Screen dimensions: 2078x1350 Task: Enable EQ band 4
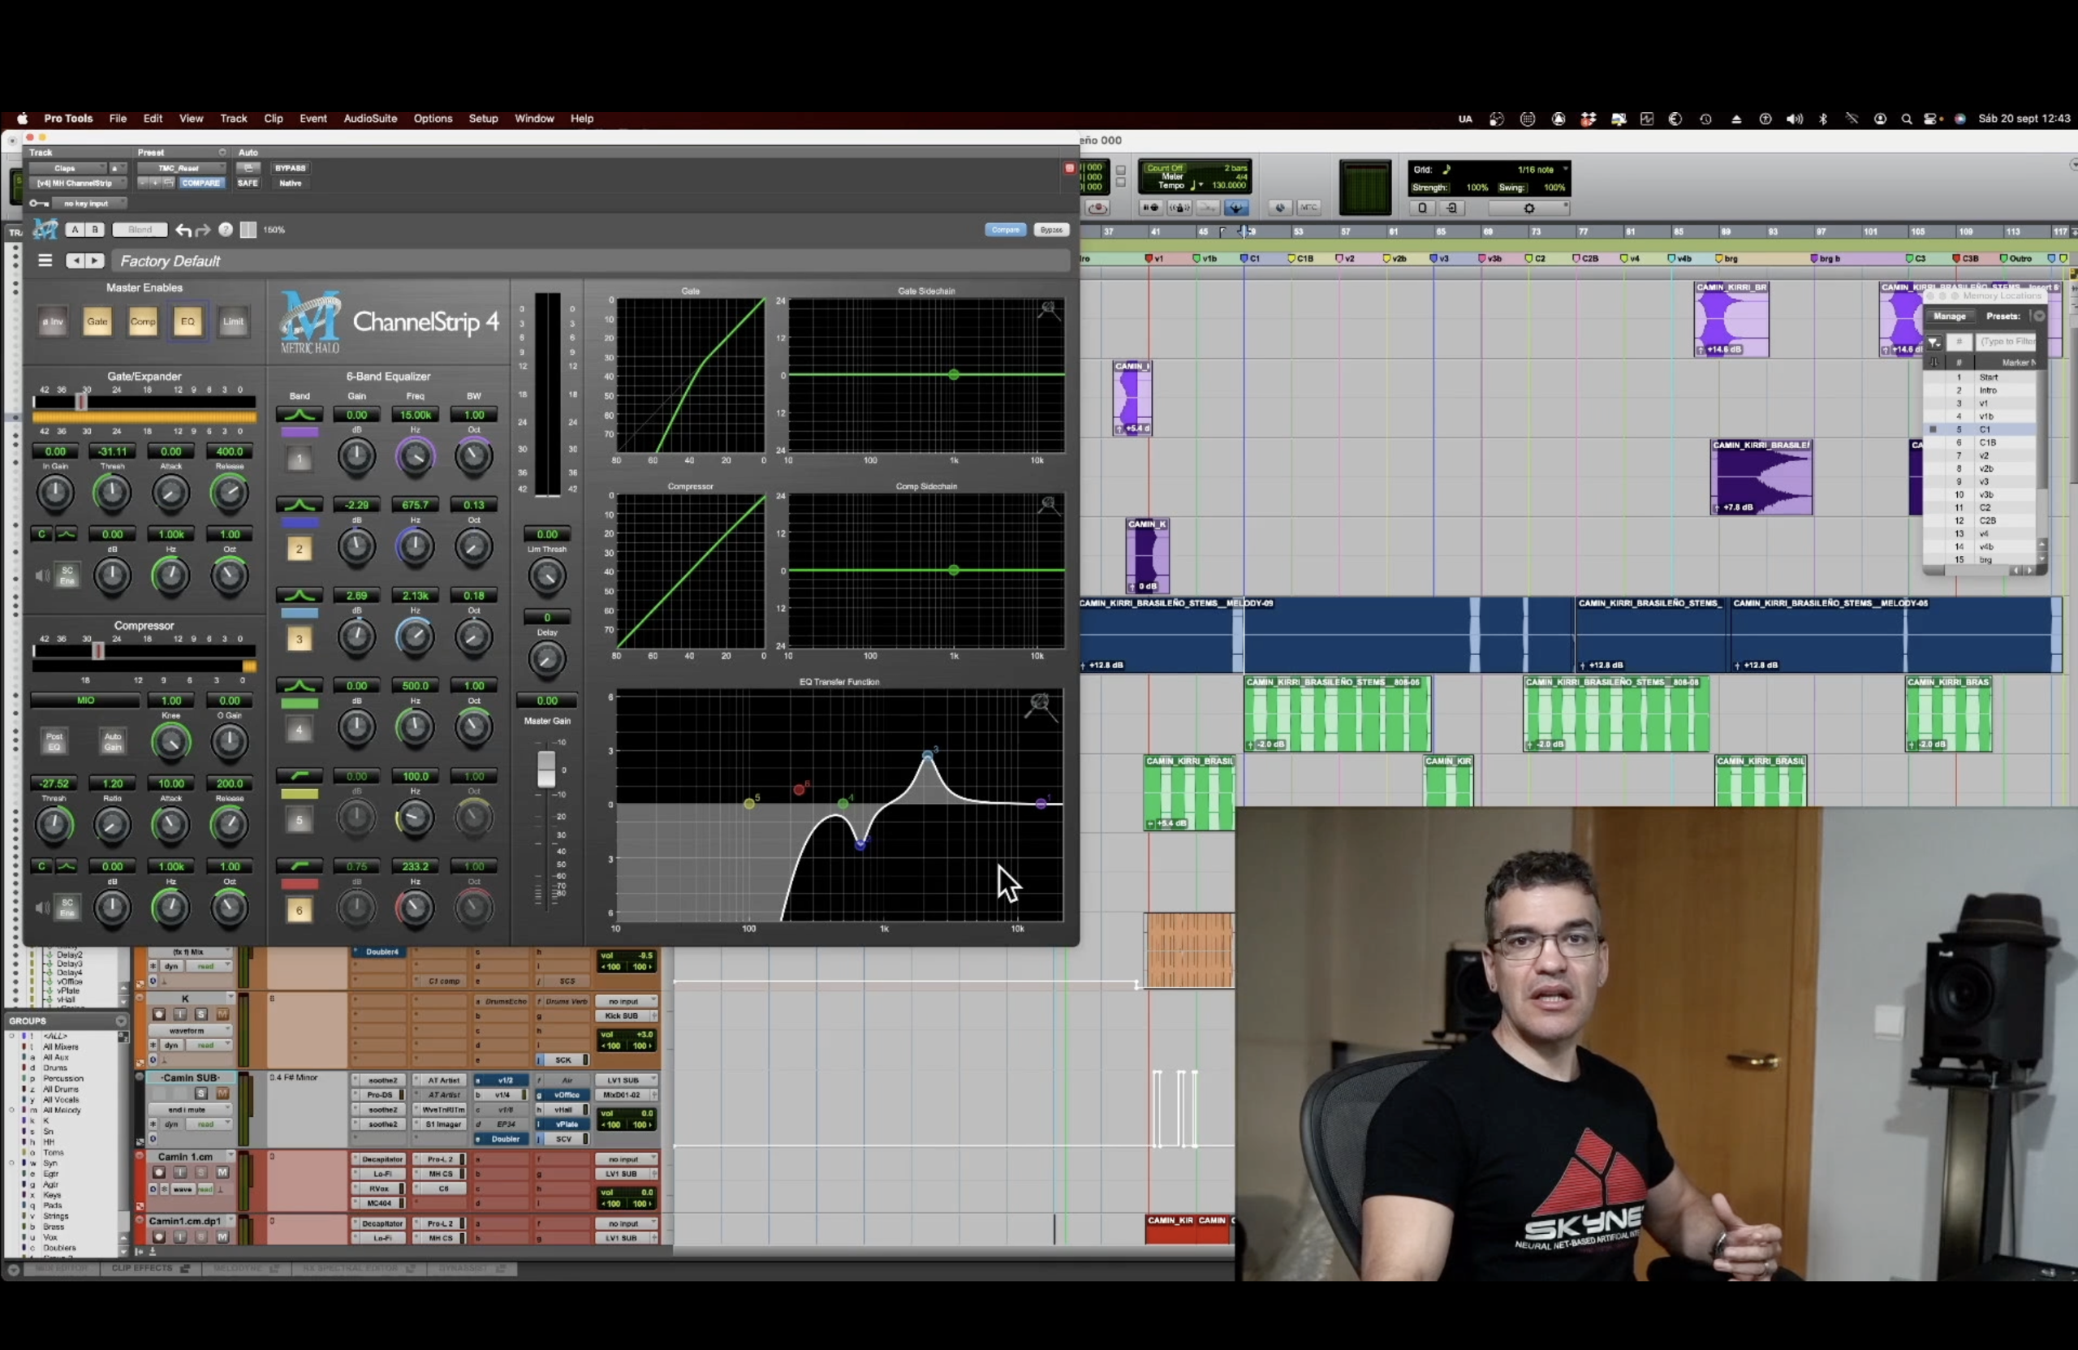click(299, 729)
